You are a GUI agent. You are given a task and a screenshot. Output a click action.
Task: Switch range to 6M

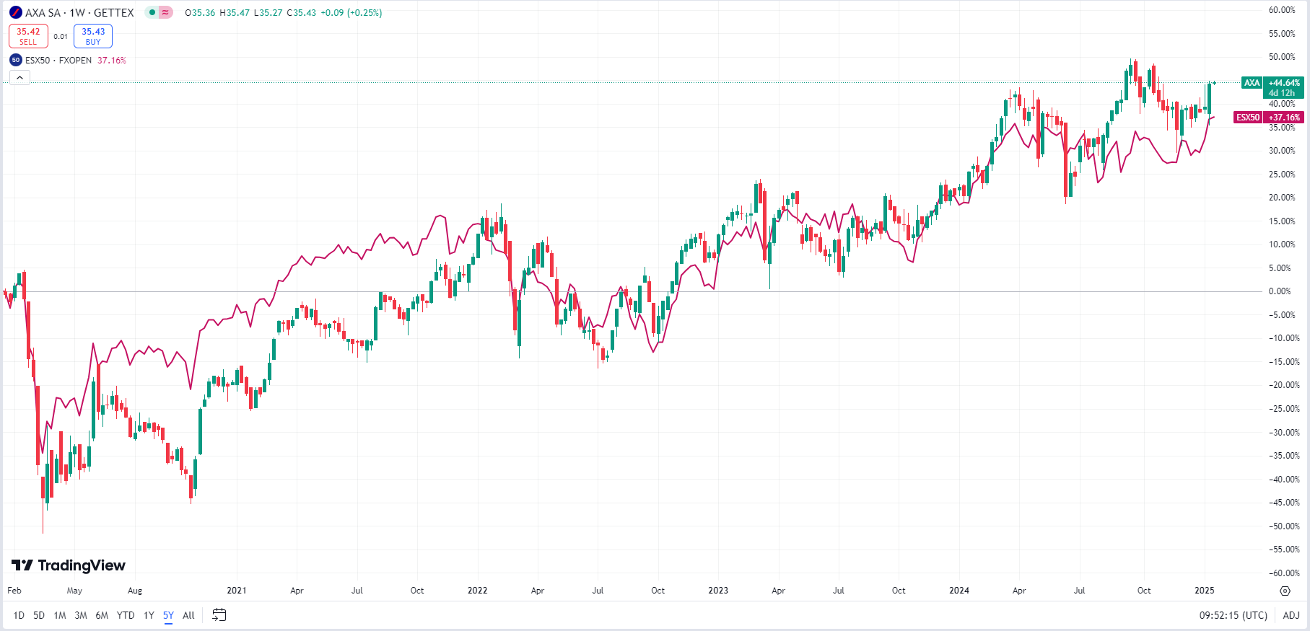(x=102, y=615)
